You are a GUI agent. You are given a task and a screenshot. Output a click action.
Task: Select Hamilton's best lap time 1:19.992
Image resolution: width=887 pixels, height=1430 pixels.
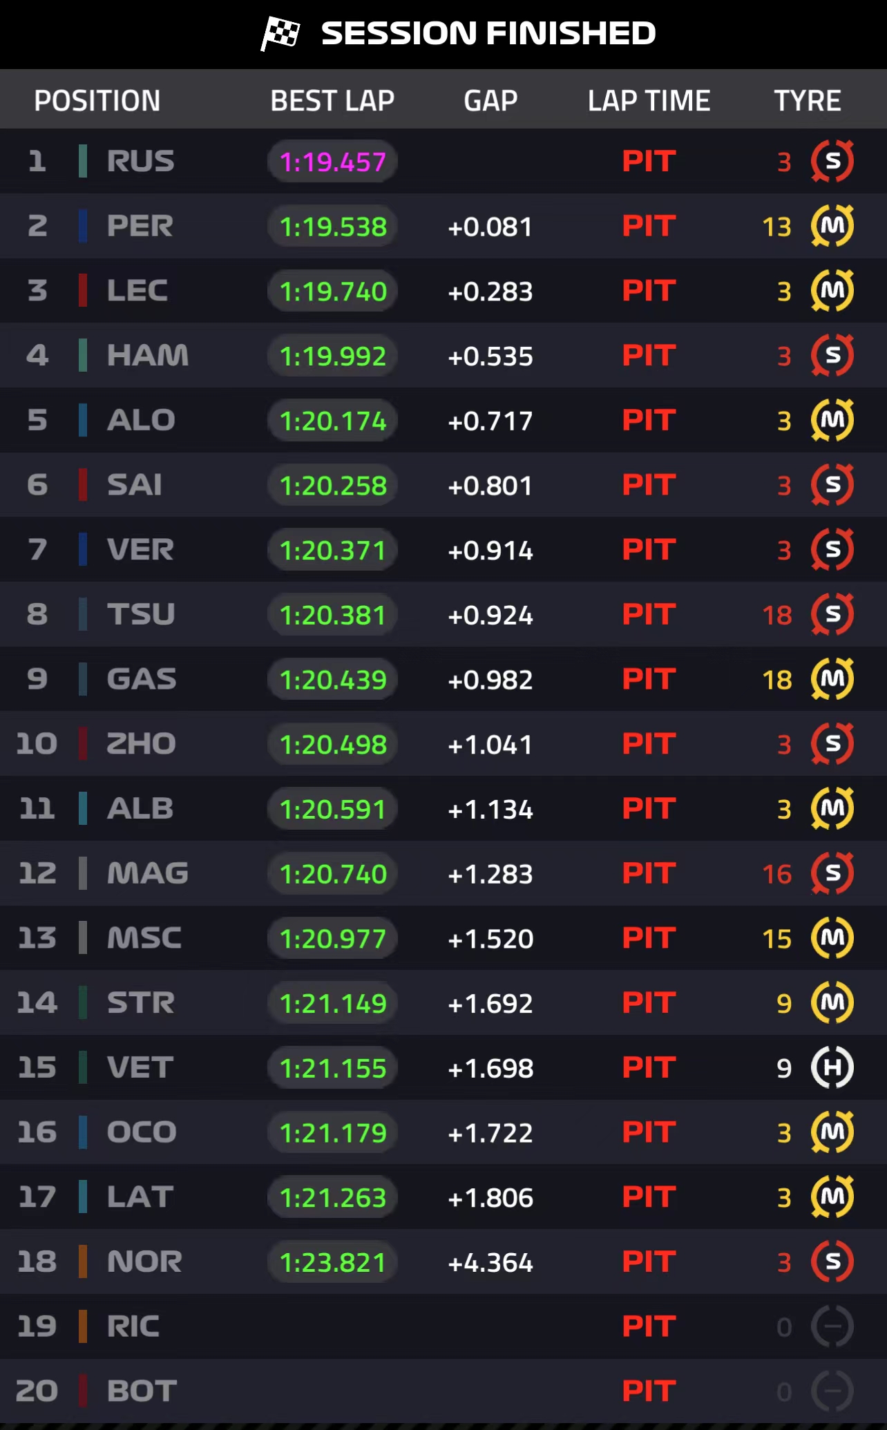click(x=332, y=356)
